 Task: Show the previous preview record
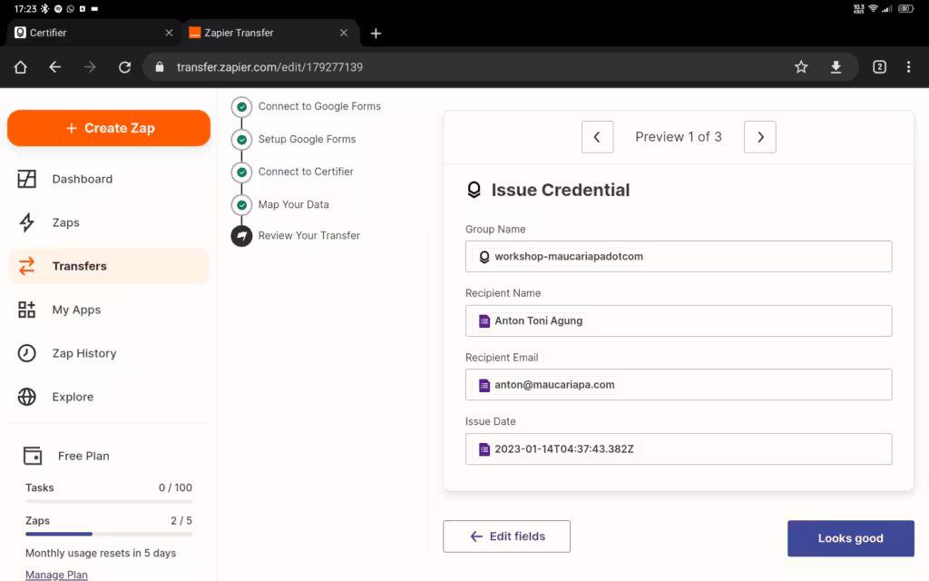coord(597,137)
